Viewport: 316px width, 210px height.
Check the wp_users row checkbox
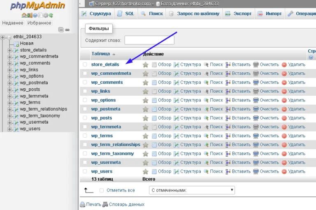85,171
